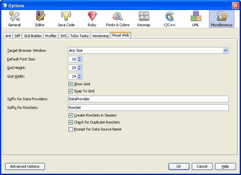Increase the Default Font Size spinner
The image size is (241, 175).
pyautogui.click(x=80, y=57)
